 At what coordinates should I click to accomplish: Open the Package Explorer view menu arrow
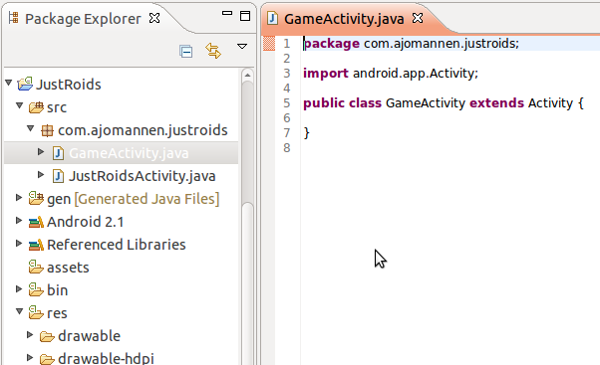point(242,46)
